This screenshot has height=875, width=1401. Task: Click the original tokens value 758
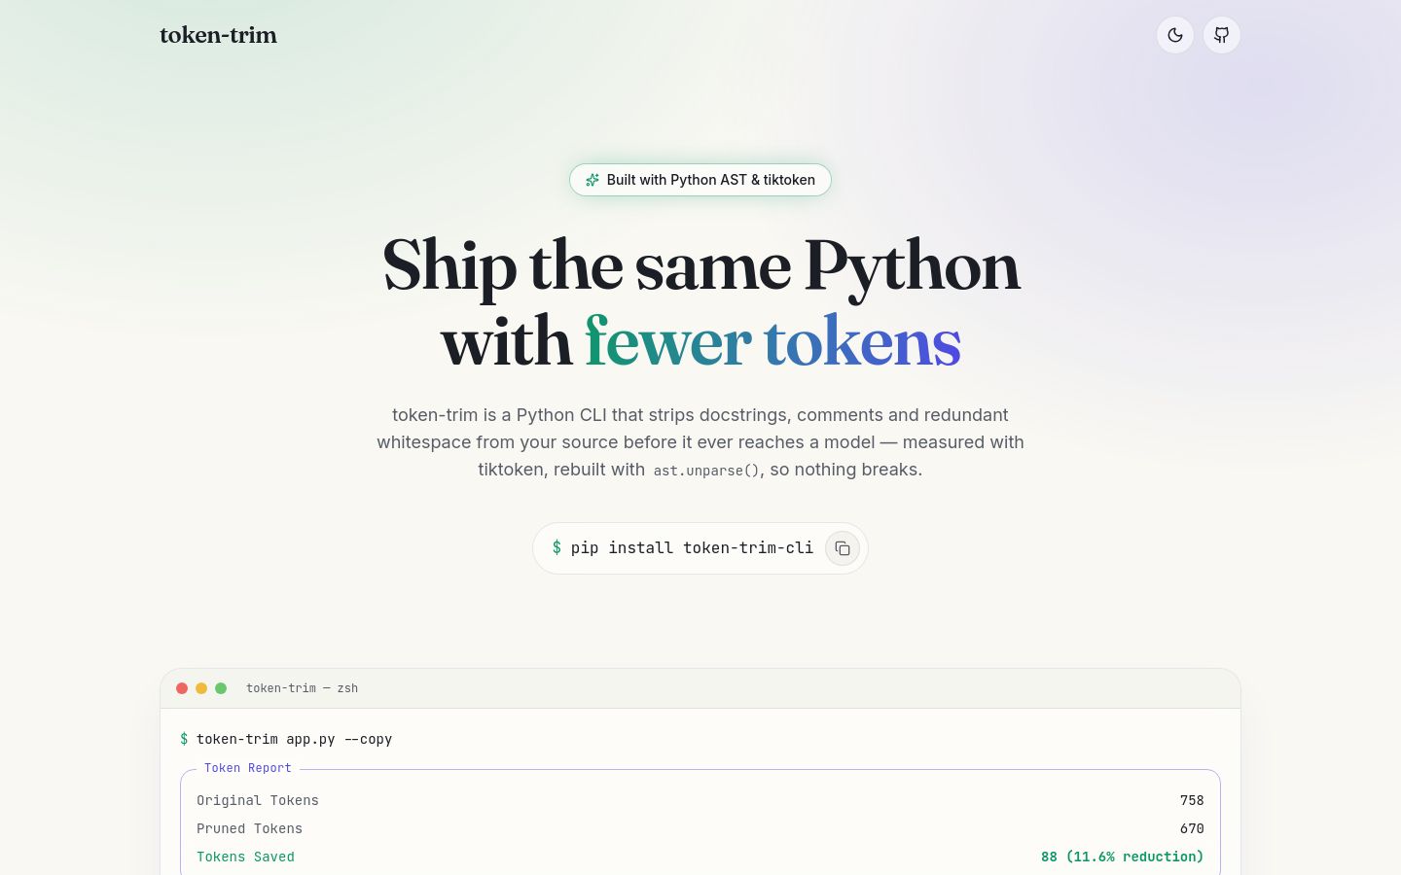[1192, 800]
